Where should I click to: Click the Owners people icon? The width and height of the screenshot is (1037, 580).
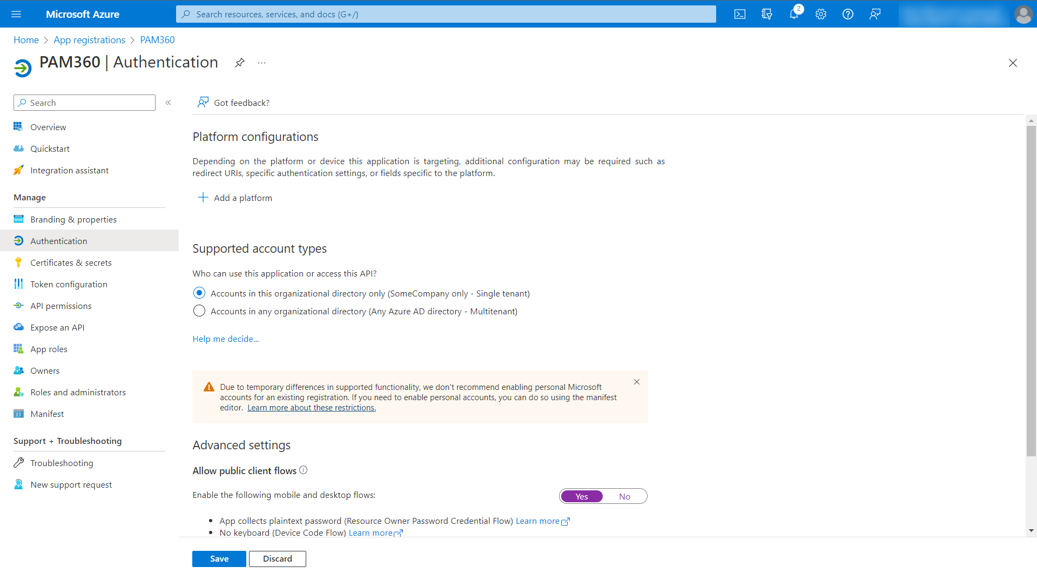pos(18,370)
